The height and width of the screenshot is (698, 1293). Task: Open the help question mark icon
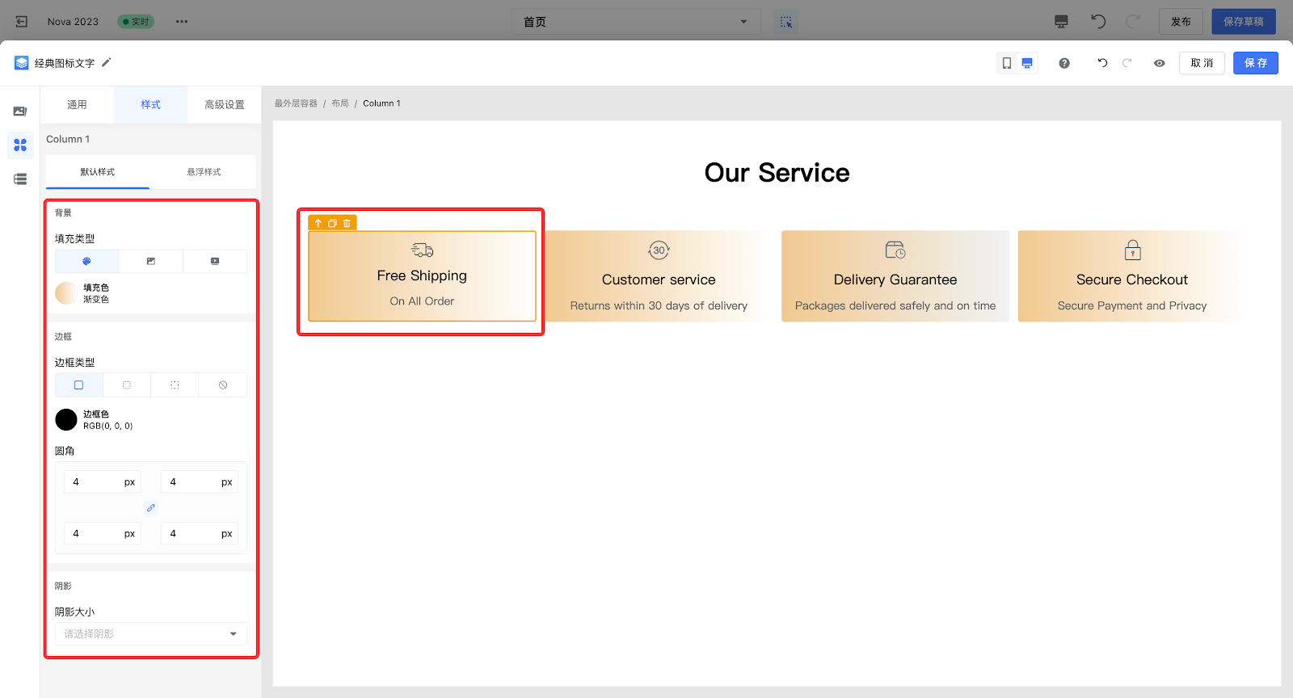point(1064,63)
